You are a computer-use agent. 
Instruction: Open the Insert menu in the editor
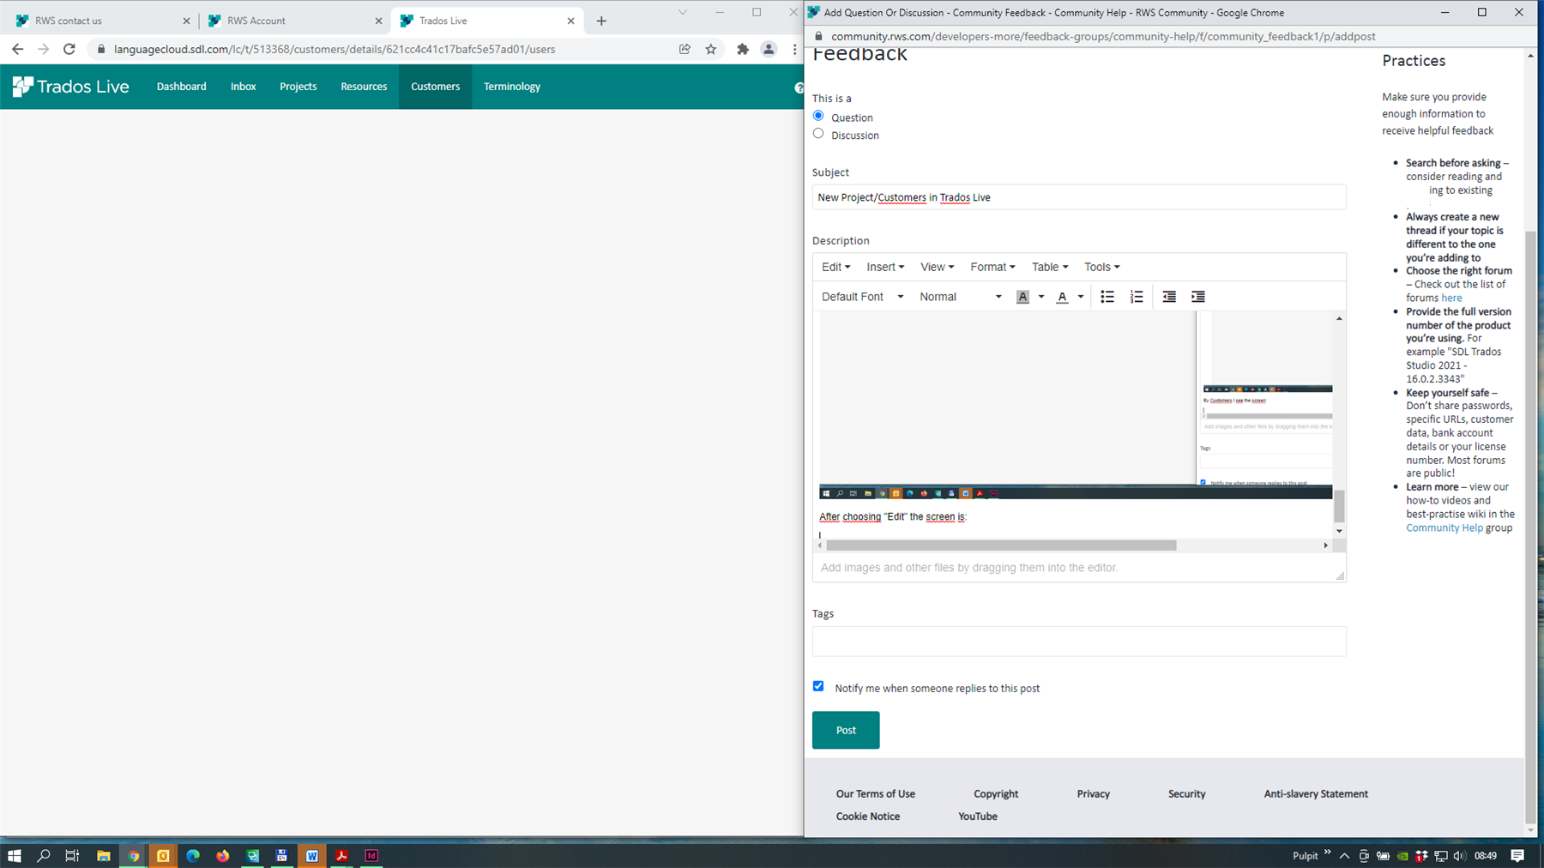tap(884, 267)
